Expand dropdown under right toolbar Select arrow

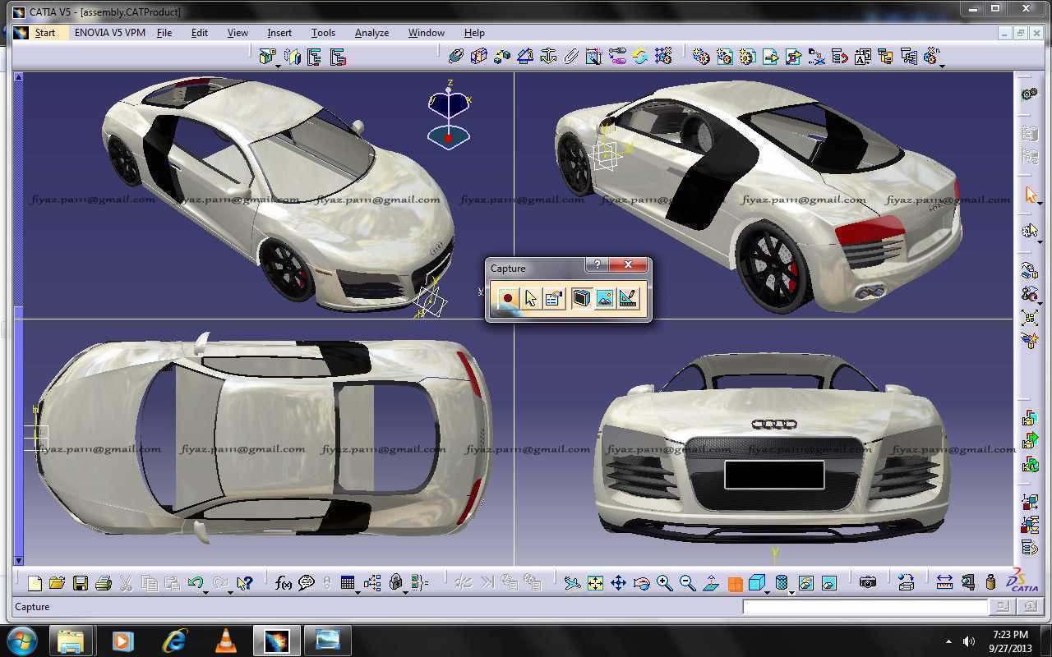click(1040, 204)
